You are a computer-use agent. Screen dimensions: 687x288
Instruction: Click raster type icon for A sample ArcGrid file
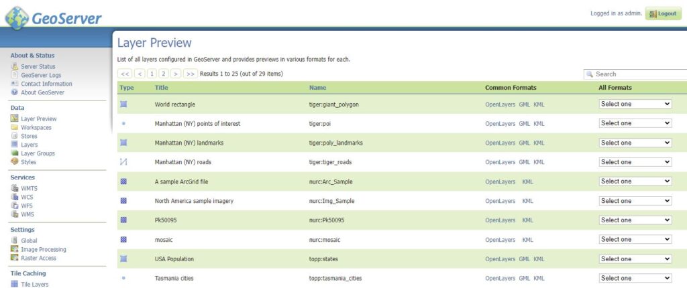[x=123, y=182]
